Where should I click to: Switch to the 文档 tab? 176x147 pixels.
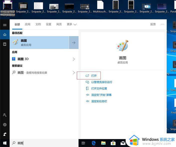pos(38,24)
